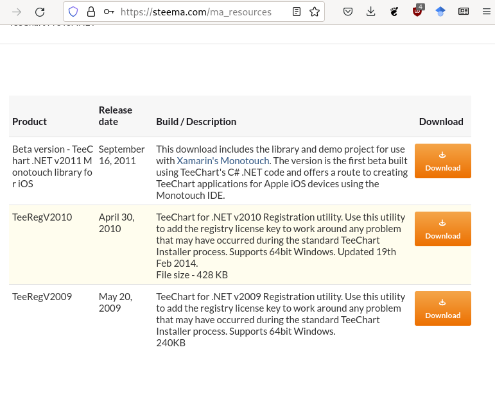
Task: Click the site security padlock icon
Action: pos(91,12)
